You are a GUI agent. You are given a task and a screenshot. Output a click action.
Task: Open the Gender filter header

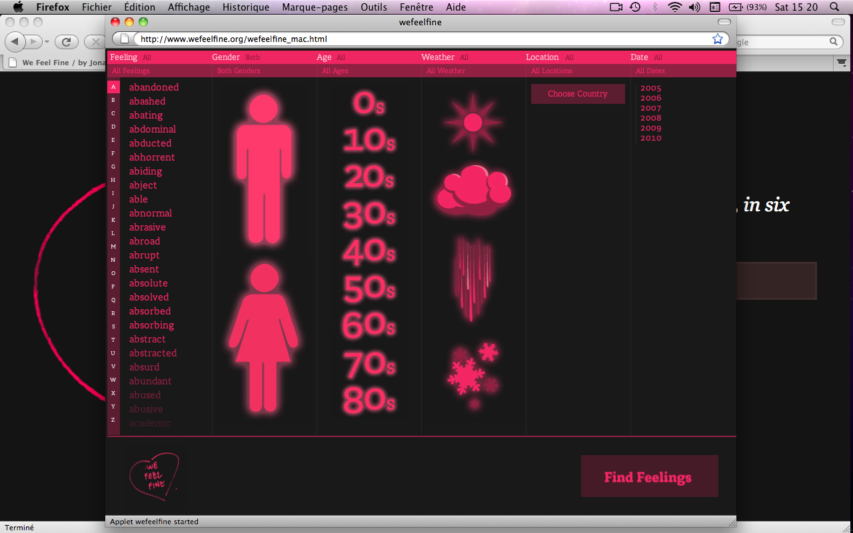click(226, 57)
